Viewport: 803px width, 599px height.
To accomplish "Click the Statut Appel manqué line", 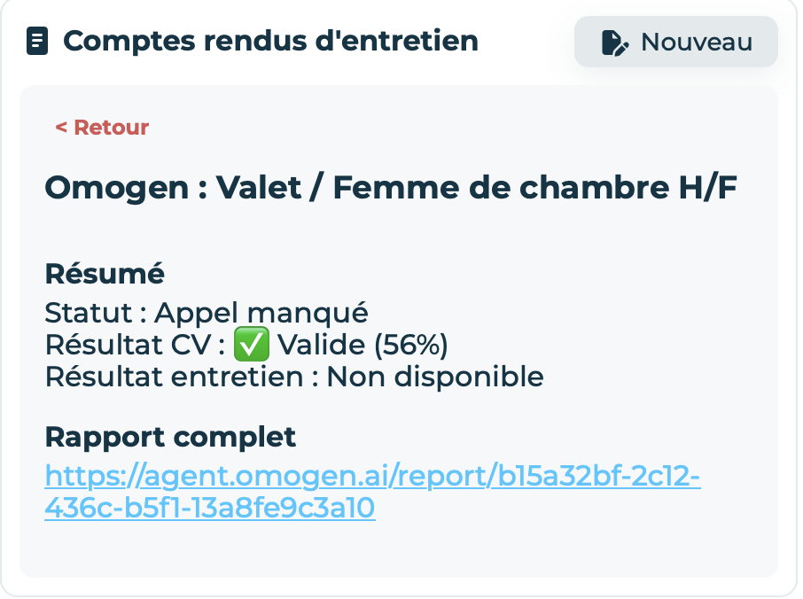I will (x=206, y=313).
